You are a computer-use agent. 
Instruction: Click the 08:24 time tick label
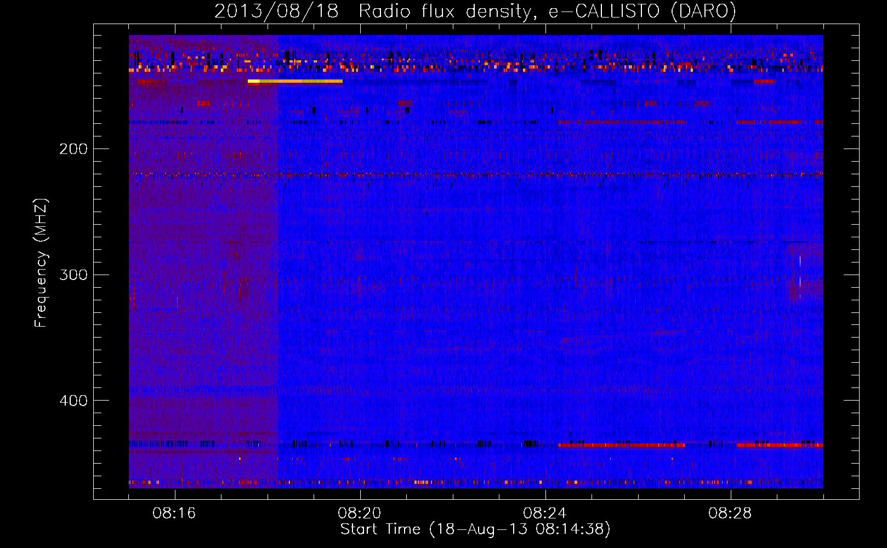[545, 513]
